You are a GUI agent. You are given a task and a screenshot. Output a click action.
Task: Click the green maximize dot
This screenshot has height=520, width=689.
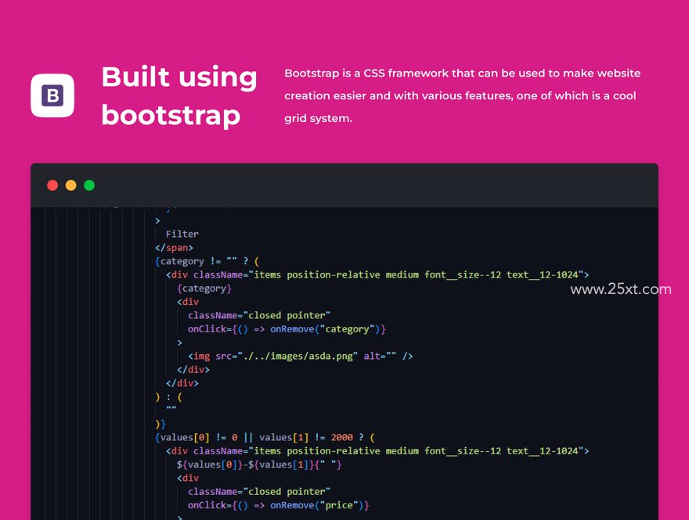coord(89,185)
